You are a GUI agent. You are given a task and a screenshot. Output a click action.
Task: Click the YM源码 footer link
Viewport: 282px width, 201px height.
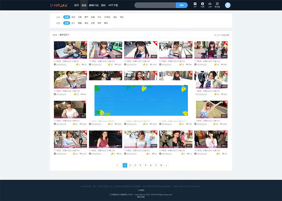(141, 190)
